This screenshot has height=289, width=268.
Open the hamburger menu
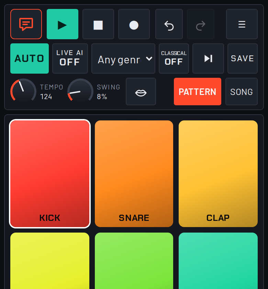[242, 24]
